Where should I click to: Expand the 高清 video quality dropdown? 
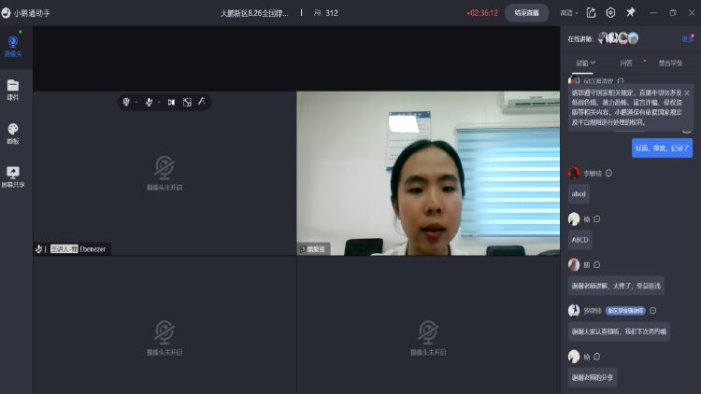coord(568,13)
